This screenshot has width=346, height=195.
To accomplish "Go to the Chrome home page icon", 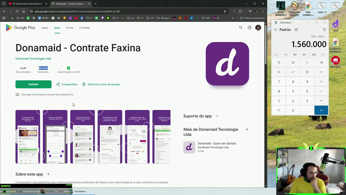I will pyautogui.click(x=24, y=11).
